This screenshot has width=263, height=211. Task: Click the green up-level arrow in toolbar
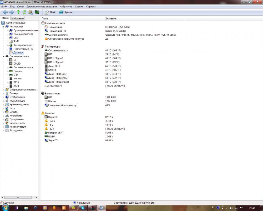click(18, 12)
